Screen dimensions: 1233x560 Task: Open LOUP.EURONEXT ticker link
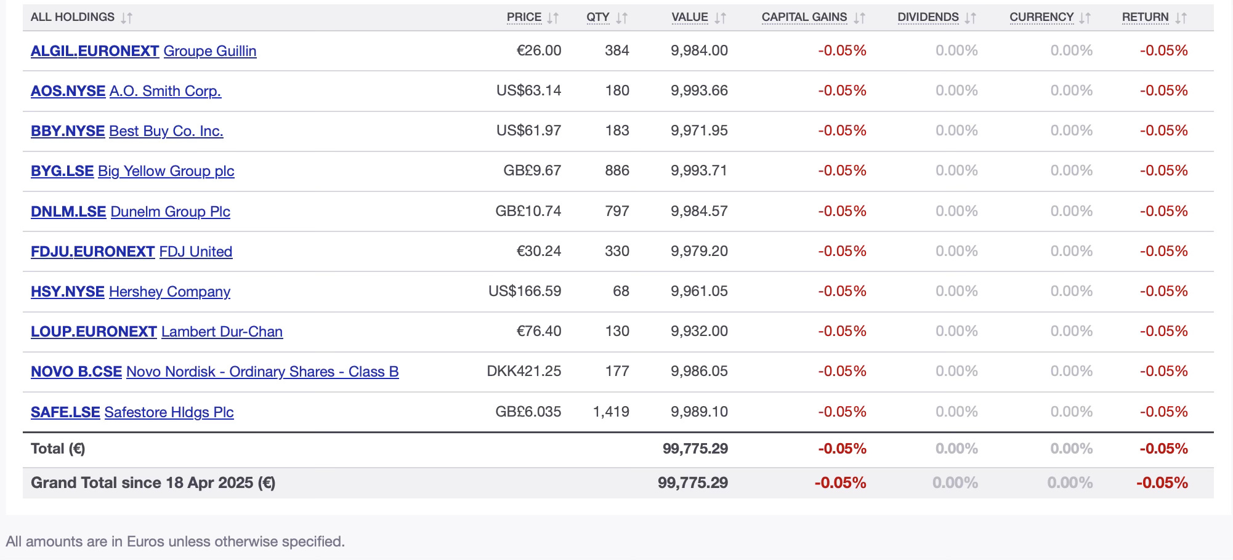[94, 332]
